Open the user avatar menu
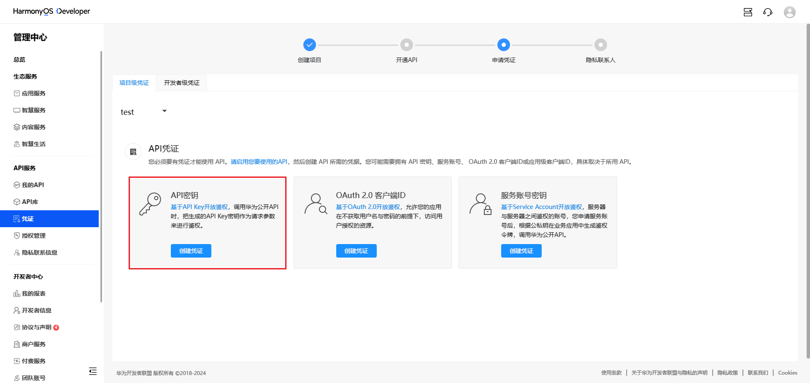The height and width of the screenshot is (383, 810). pos(790,12)
